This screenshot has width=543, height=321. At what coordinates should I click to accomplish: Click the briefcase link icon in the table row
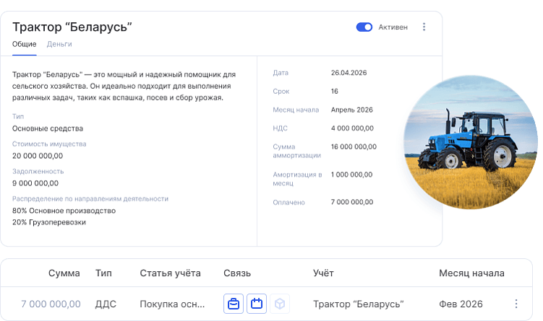[x=234, y=304]
